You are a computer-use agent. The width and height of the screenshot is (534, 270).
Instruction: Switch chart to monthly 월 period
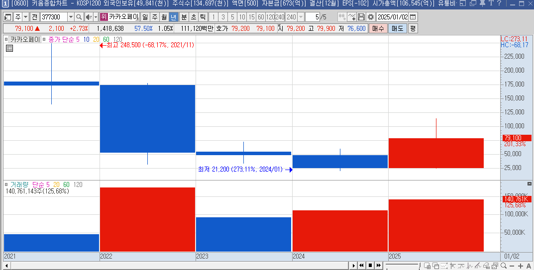(x=164, y=17)
